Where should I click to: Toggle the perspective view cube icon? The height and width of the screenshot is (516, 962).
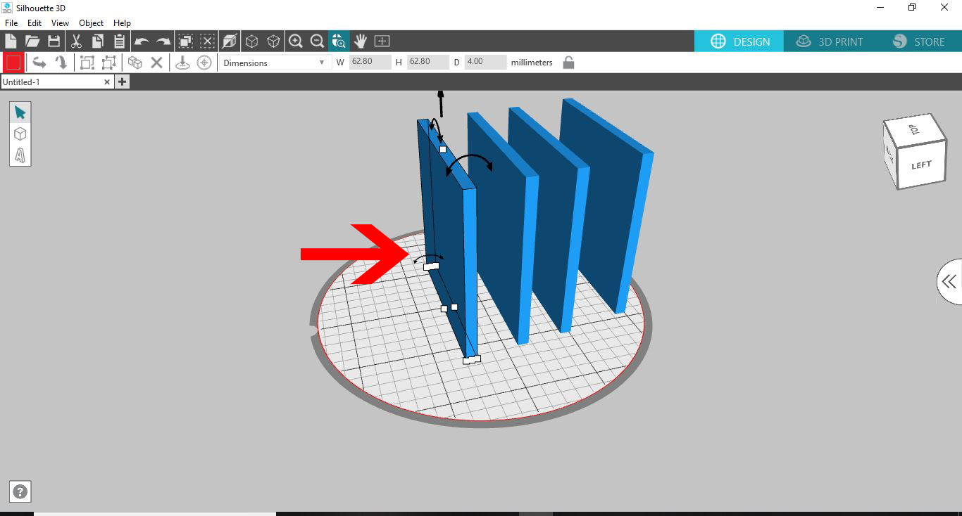(x=230, y=41)
